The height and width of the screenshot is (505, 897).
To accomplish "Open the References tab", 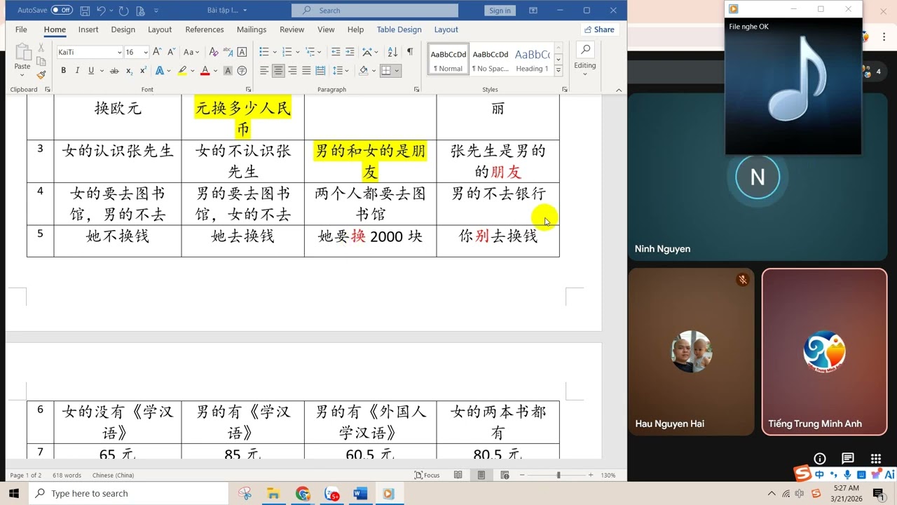I will point(205,29).
